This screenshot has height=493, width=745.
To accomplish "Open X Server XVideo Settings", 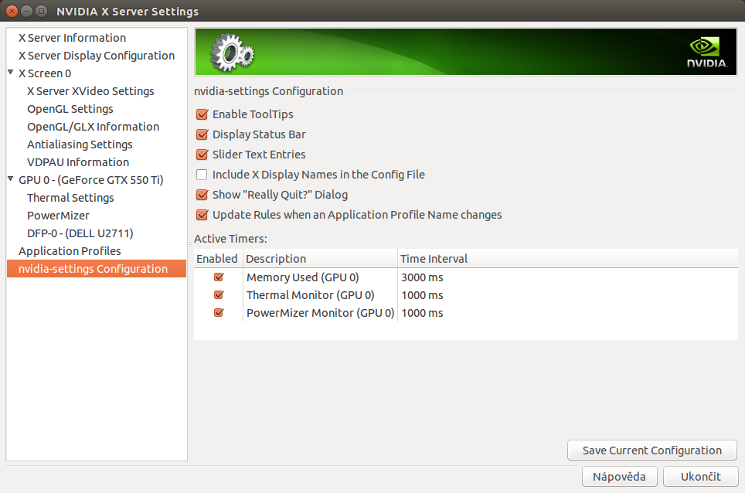I will [x=90, y=91].
